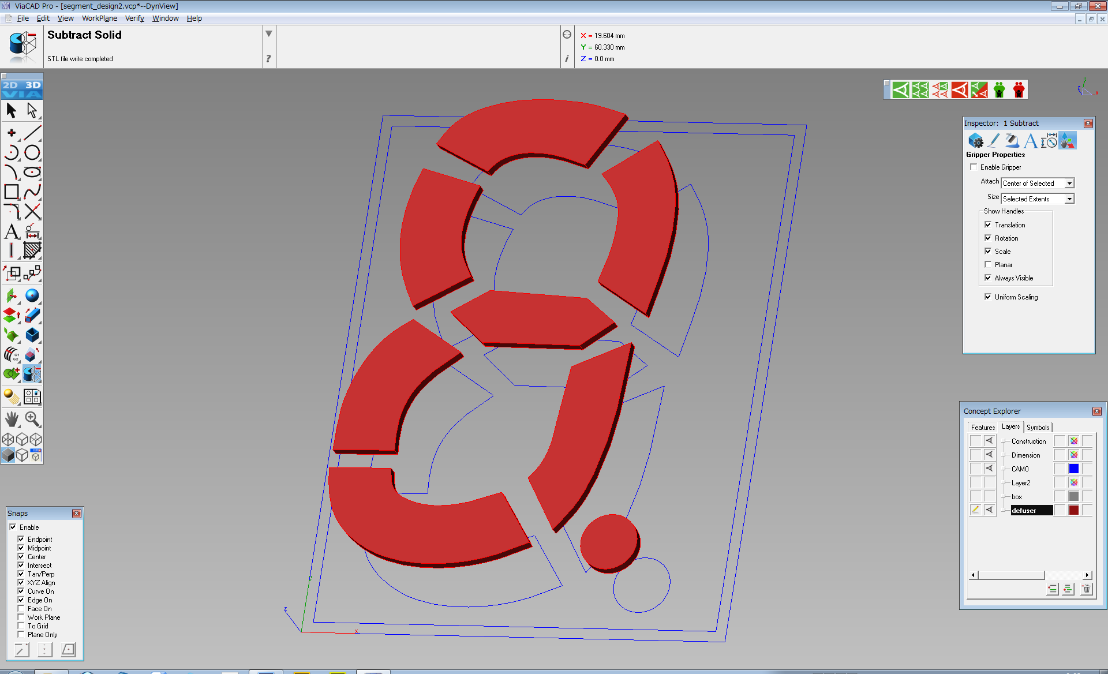Click the dark red defuser color swatch
Image resolution: width=1108 pixels, height=674 pixels.
click(1073, 510)
